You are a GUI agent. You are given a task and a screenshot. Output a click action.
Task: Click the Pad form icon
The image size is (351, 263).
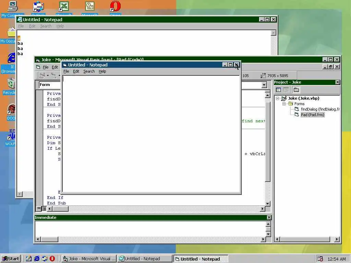click(x=297, y=114)
